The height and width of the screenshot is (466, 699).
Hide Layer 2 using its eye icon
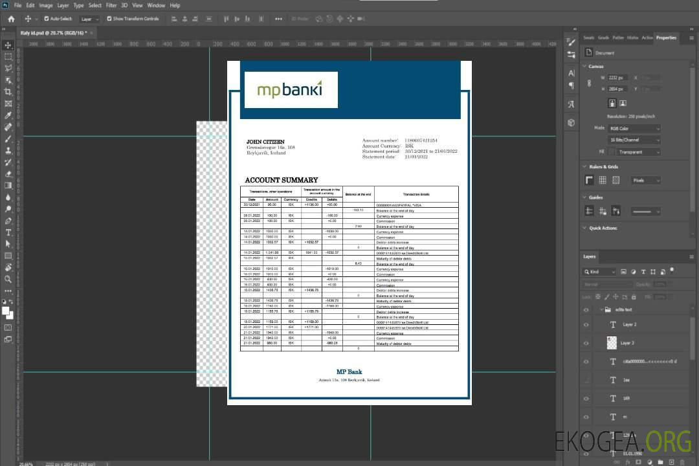pyautogui.click(x=586, y=325)
